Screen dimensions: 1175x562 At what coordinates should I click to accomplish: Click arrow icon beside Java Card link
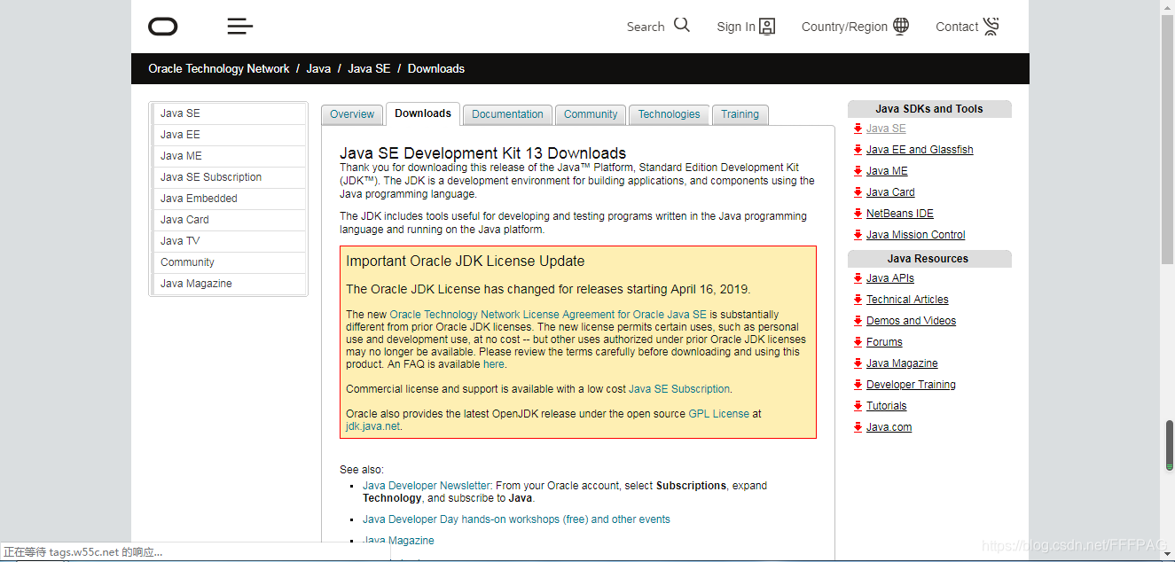click(858, 192)
